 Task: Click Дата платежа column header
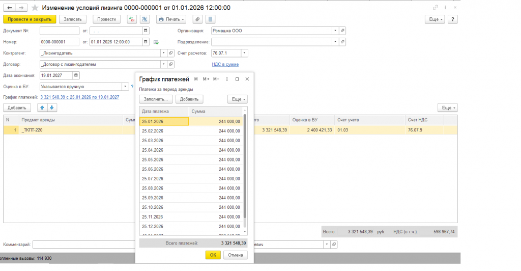tap(164, 112)
